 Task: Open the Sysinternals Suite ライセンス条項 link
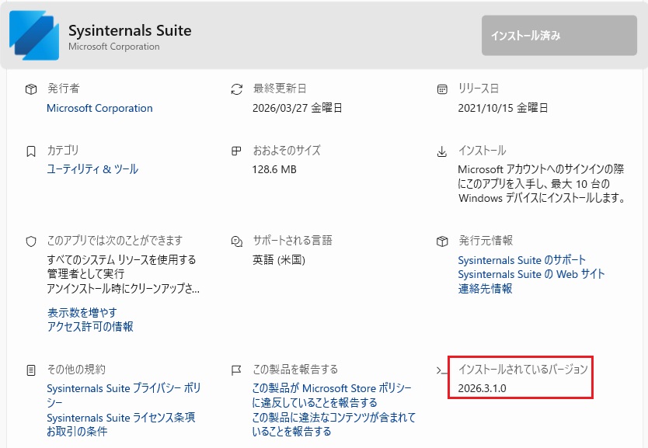(x=120, y=418)
